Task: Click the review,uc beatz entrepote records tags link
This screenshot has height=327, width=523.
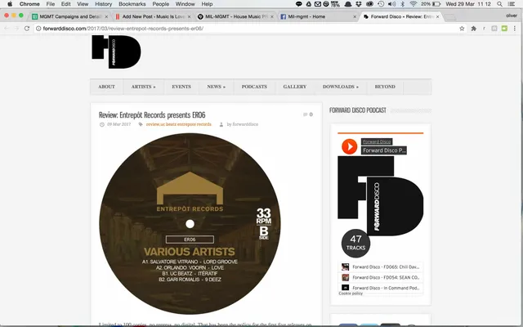Action: coord(179,124)
